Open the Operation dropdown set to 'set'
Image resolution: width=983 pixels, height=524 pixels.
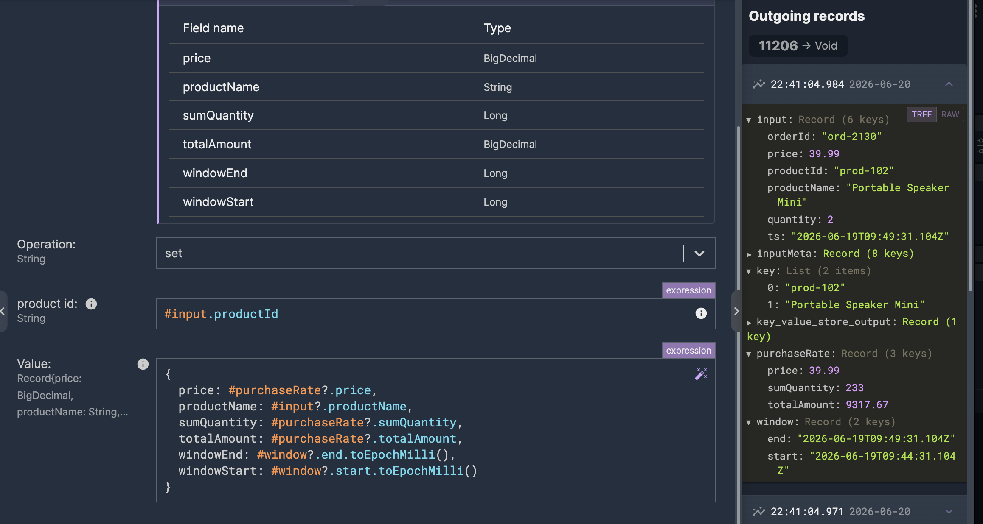click(x=435, y=253)
